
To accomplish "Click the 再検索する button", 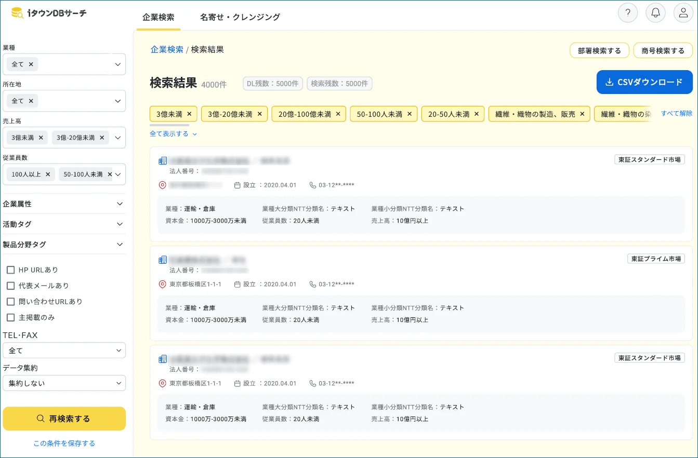I will pyautogui.click(x=64, y=419).
